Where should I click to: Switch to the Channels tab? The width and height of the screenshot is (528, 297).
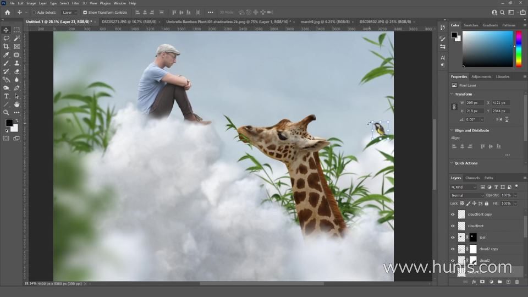(472, 178)
